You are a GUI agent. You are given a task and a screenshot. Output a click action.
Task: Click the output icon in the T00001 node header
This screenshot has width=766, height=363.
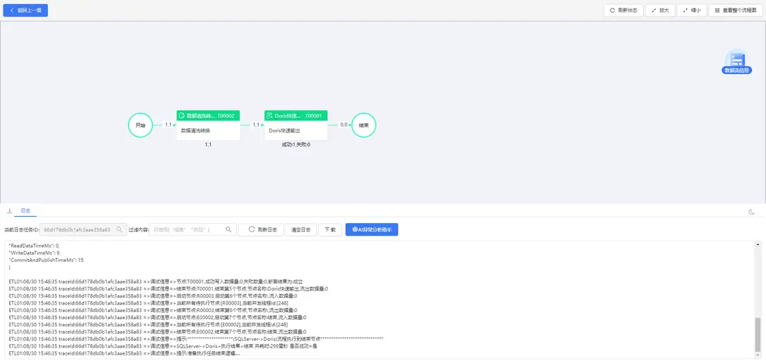269,116
